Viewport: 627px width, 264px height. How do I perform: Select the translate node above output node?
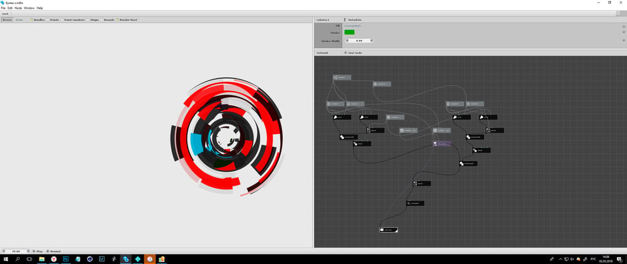415,203
